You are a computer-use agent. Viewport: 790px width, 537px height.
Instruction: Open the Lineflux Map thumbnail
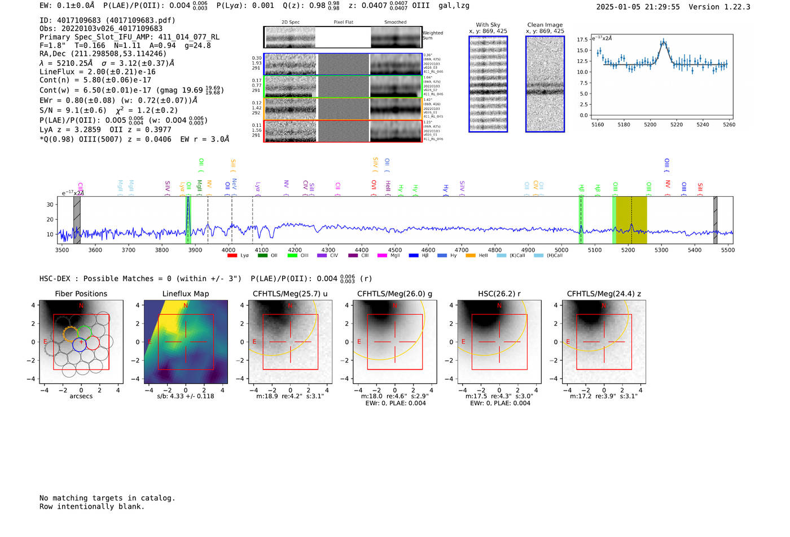click(x=186, y=341)
